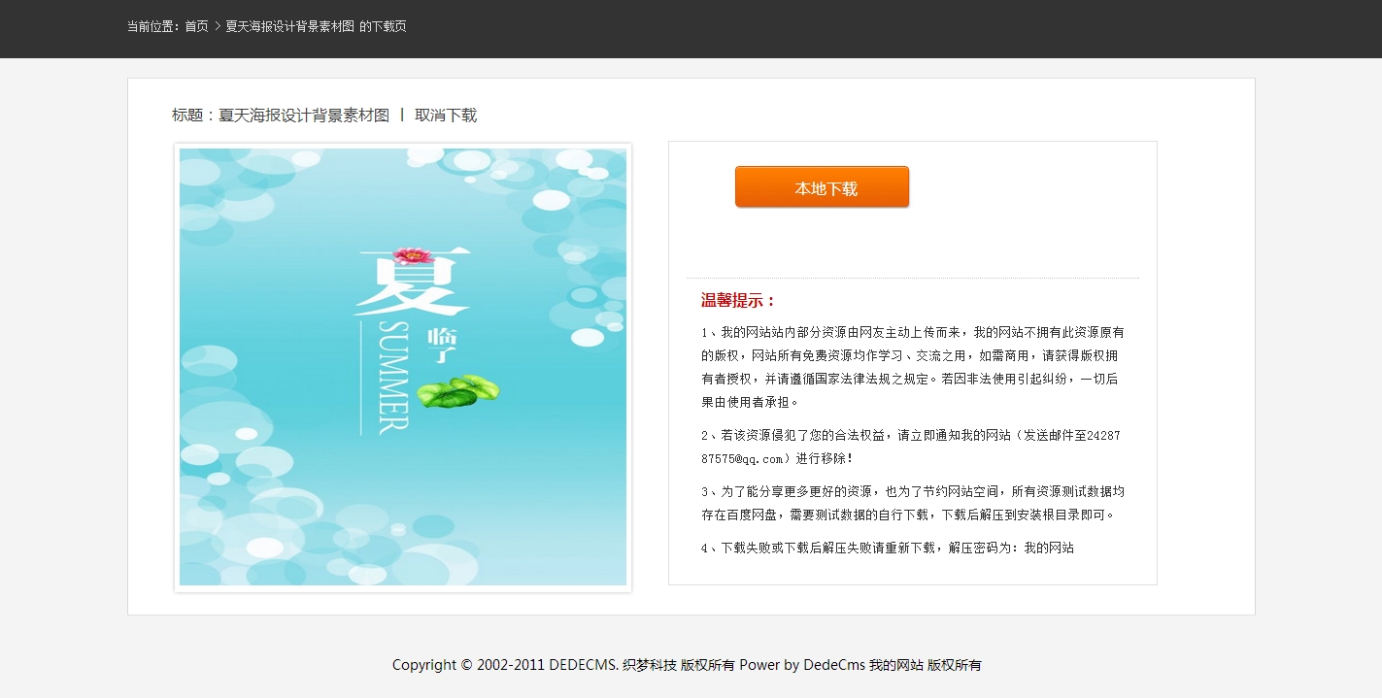Click the pink lotus flower in the poster
This screenshot has height=698, width=1382.
point(413,256)
